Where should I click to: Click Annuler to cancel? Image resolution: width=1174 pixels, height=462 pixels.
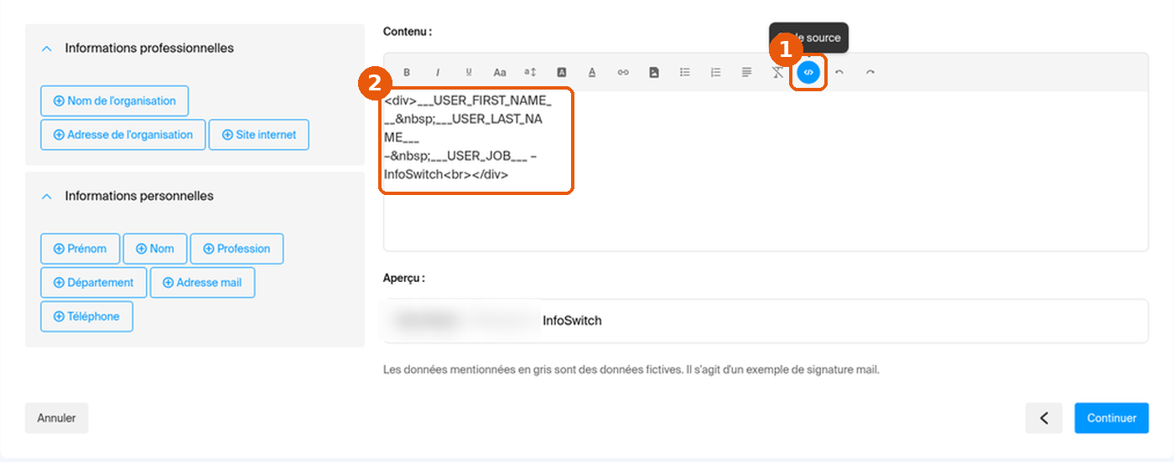tap(56, 418)
